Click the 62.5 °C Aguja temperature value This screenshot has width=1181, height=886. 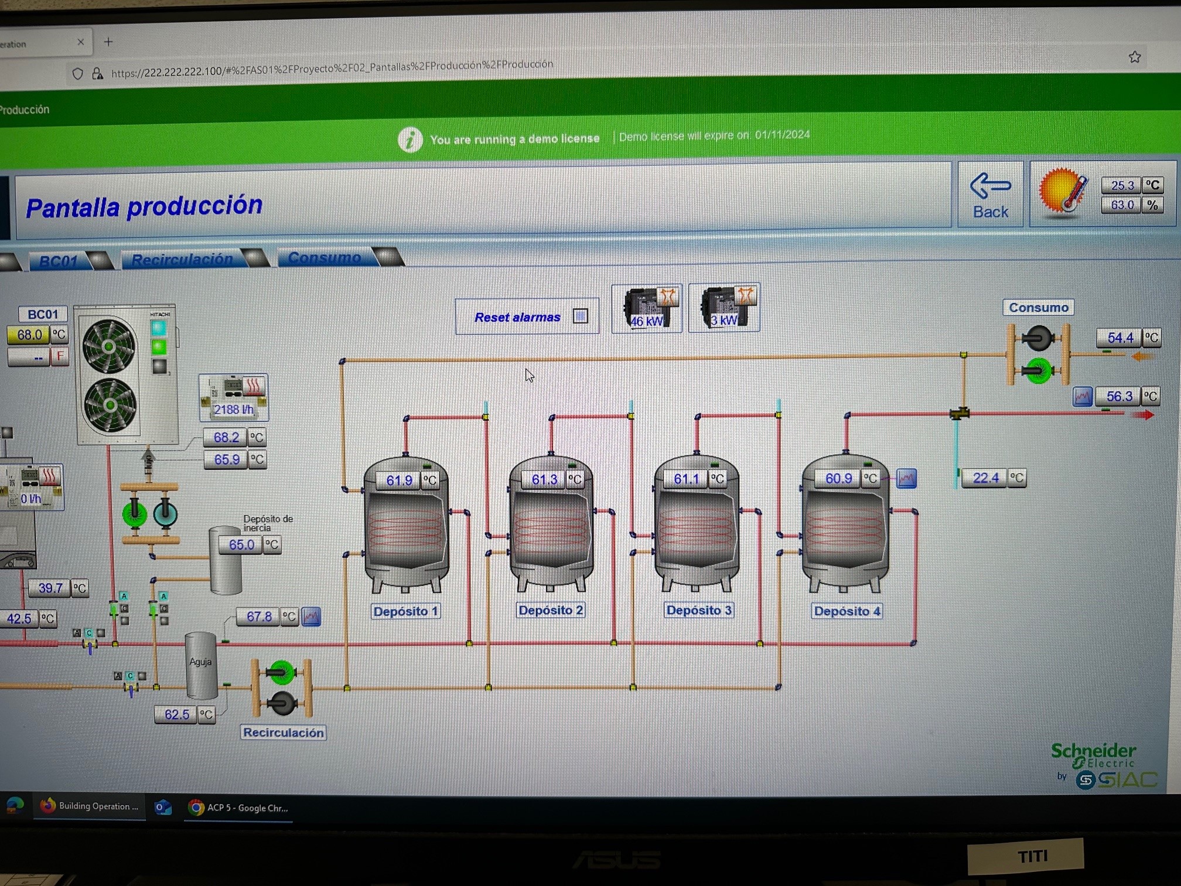pyautogui.click(x=176, y=715)
